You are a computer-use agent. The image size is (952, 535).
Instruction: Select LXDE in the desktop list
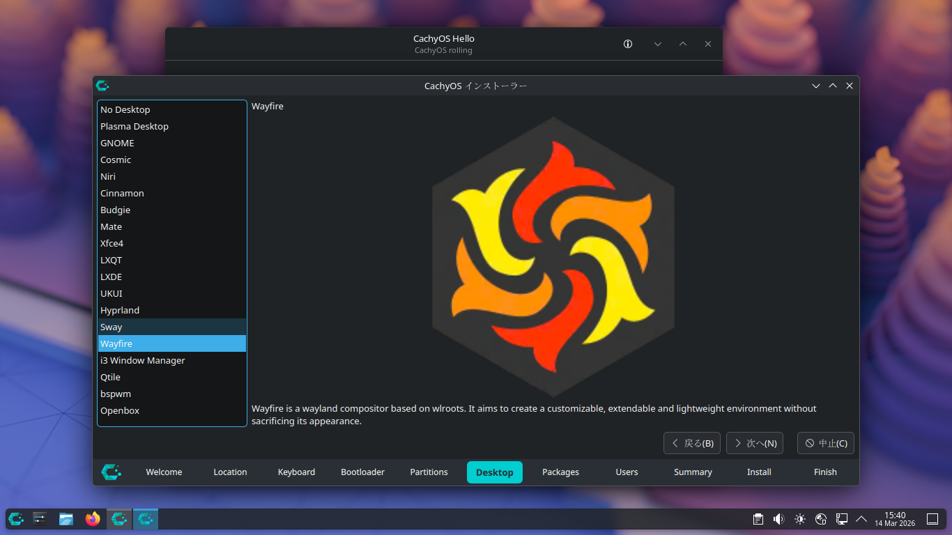pyautogui.click(x=172, y=277)
